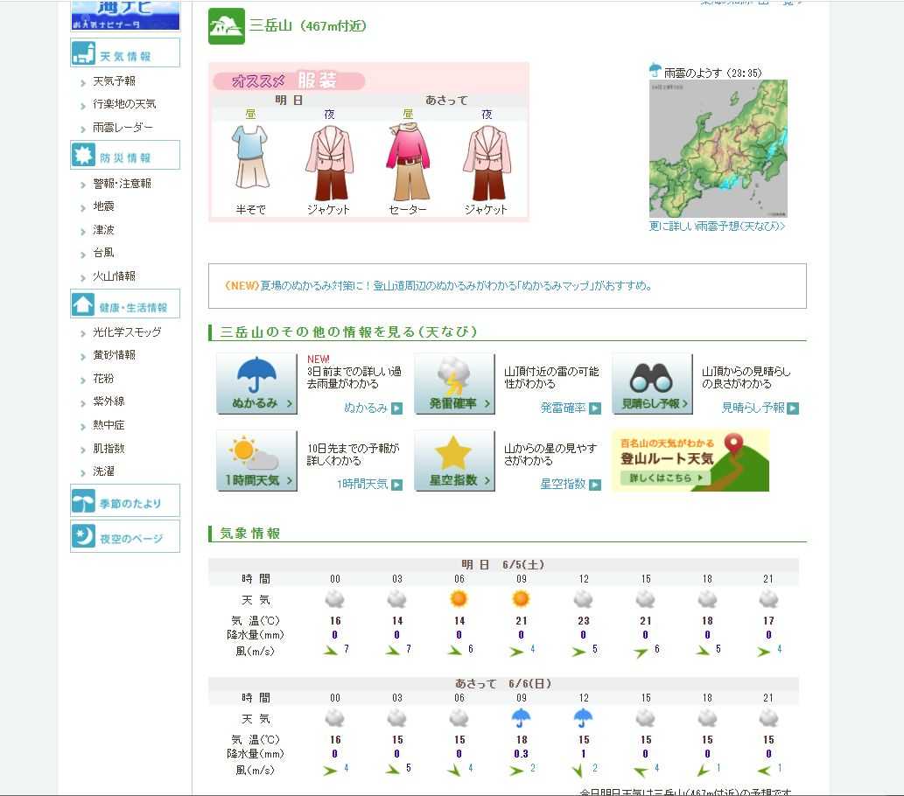Click the ぬかるみマップ announcement link

438,286
